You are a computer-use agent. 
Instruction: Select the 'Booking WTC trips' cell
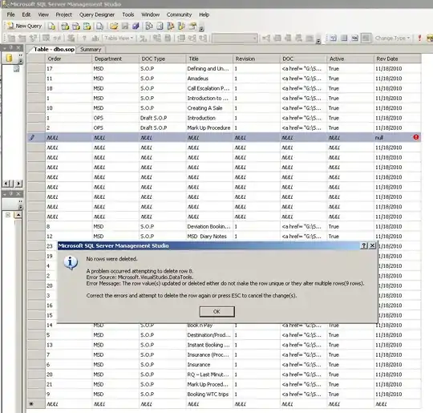click(x=209, y=395)
